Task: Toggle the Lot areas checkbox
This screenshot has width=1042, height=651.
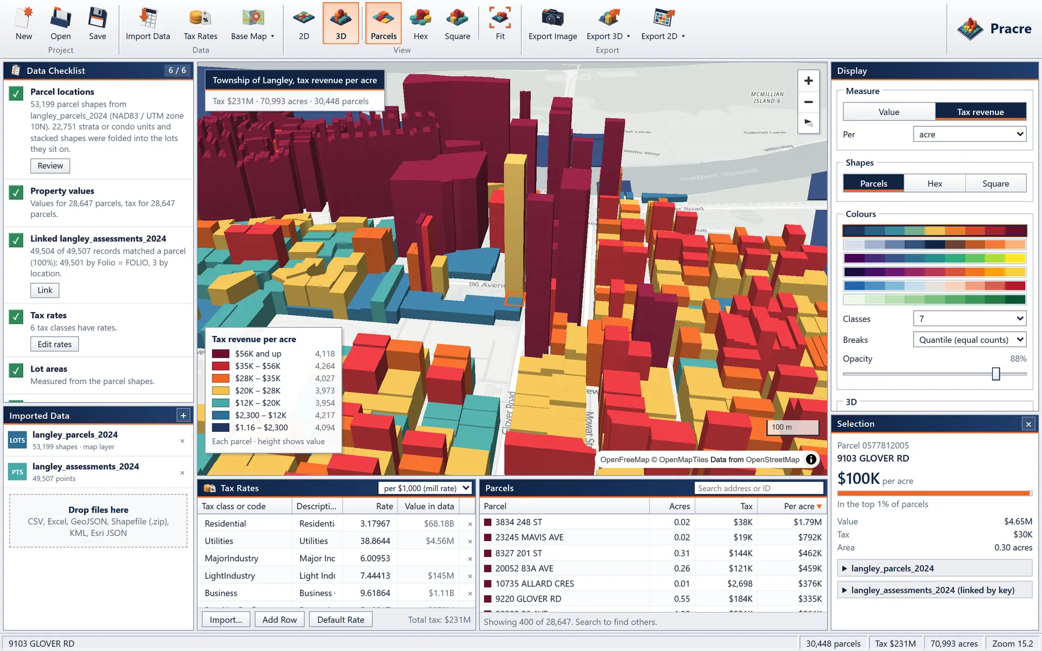Action: click(x=16, y=371)
